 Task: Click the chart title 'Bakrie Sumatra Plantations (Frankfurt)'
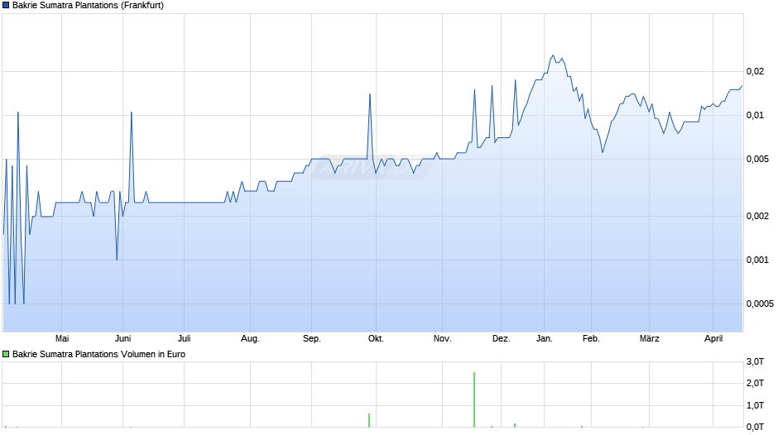click(88, 6)
